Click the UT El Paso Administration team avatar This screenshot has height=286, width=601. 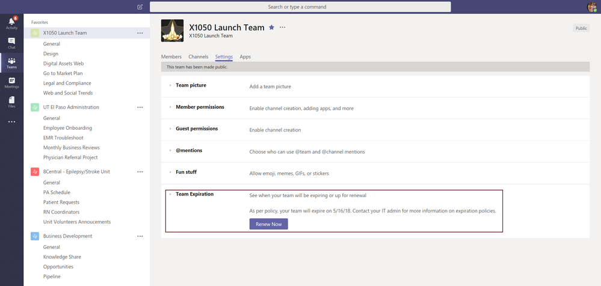(x=35, y=107)
